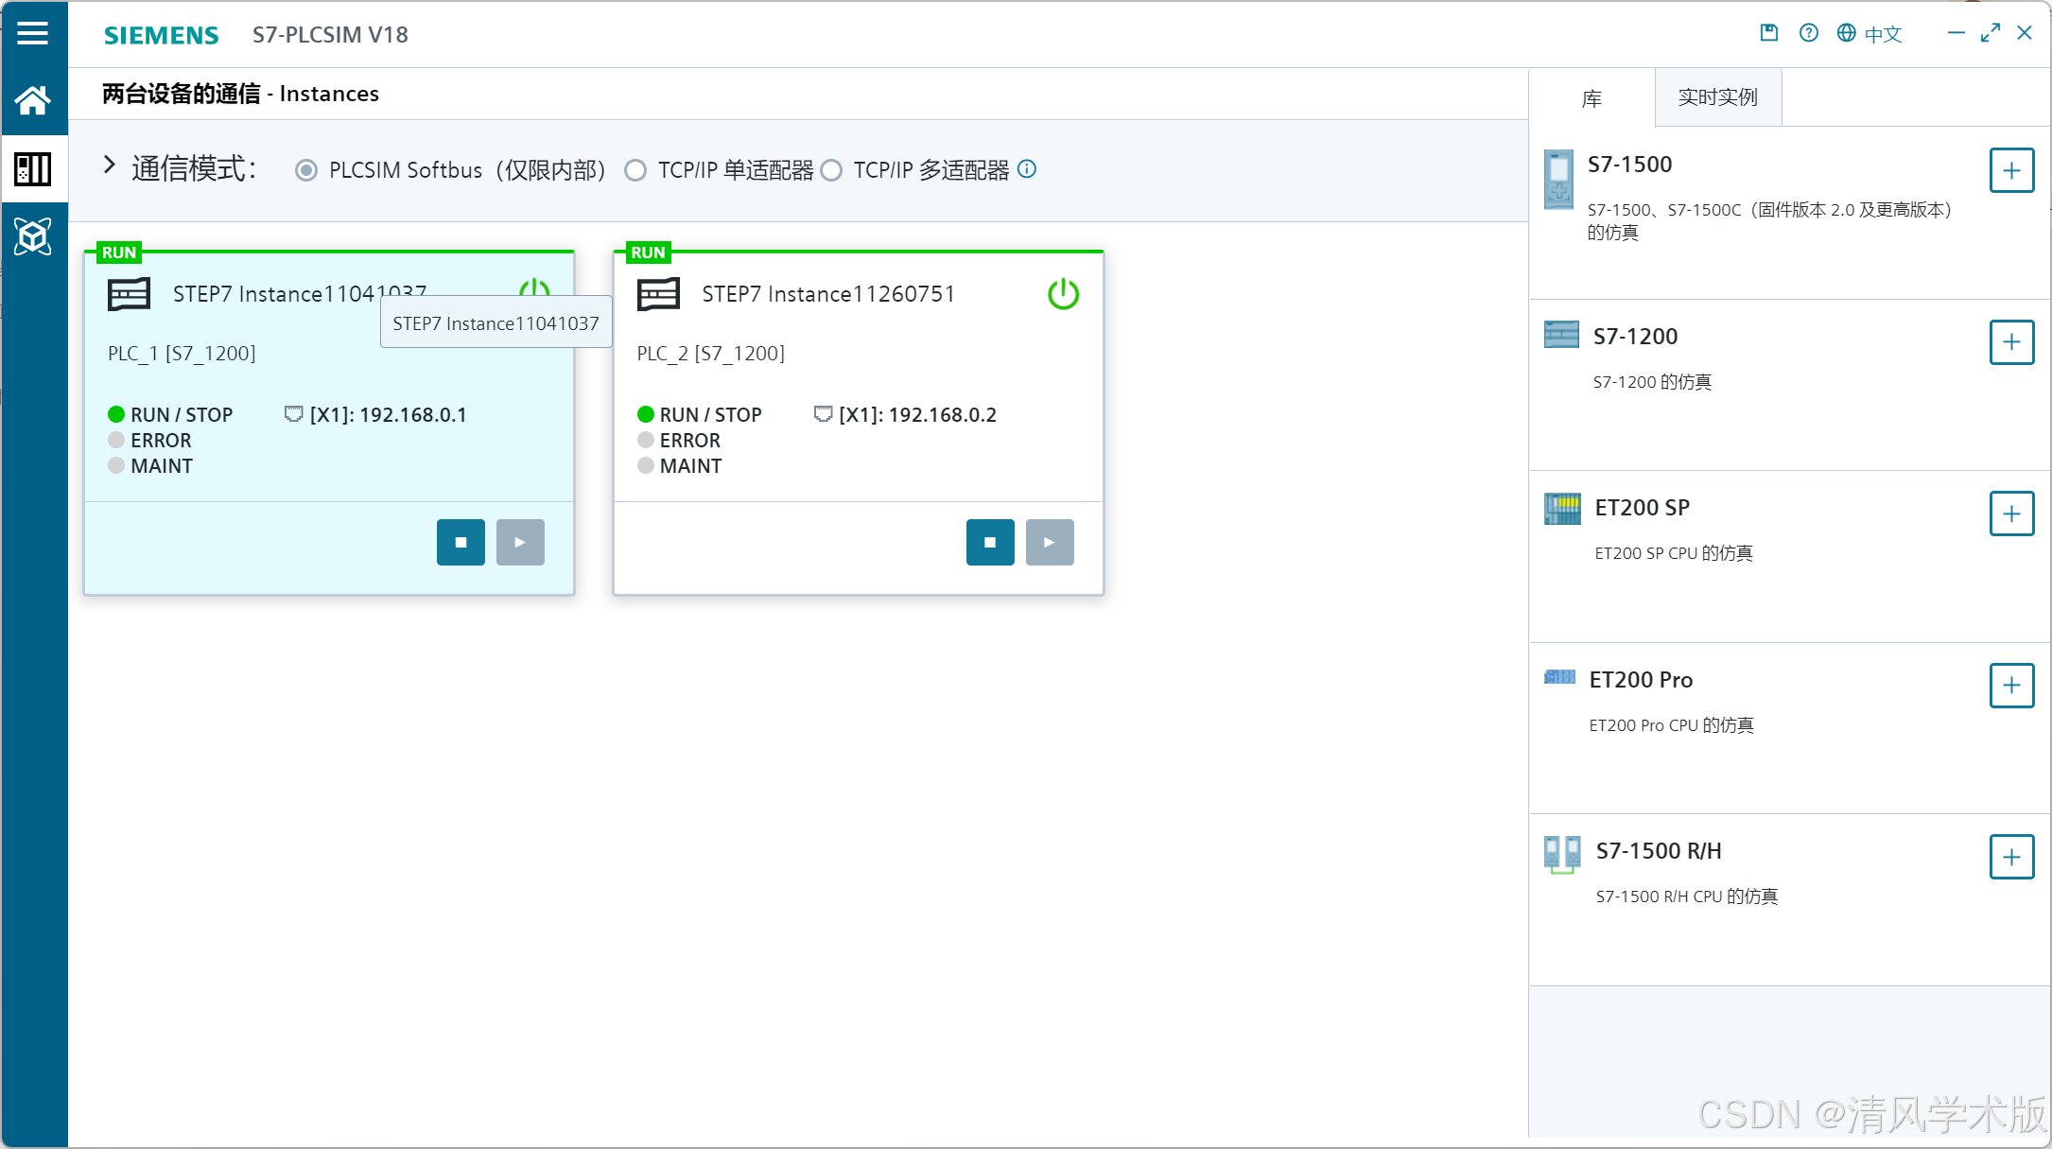Click the save workspace icon

click(1768, 33)
